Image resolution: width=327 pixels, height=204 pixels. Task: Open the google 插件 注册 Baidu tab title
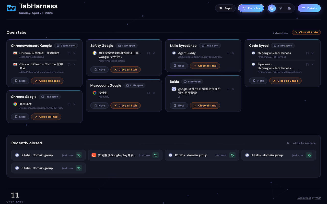click(x=199, y=91)
